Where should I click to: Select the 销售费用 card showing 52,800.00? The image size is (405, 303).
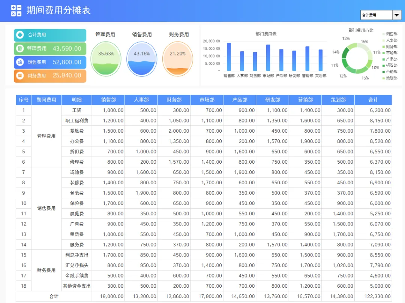pos(50,62)
